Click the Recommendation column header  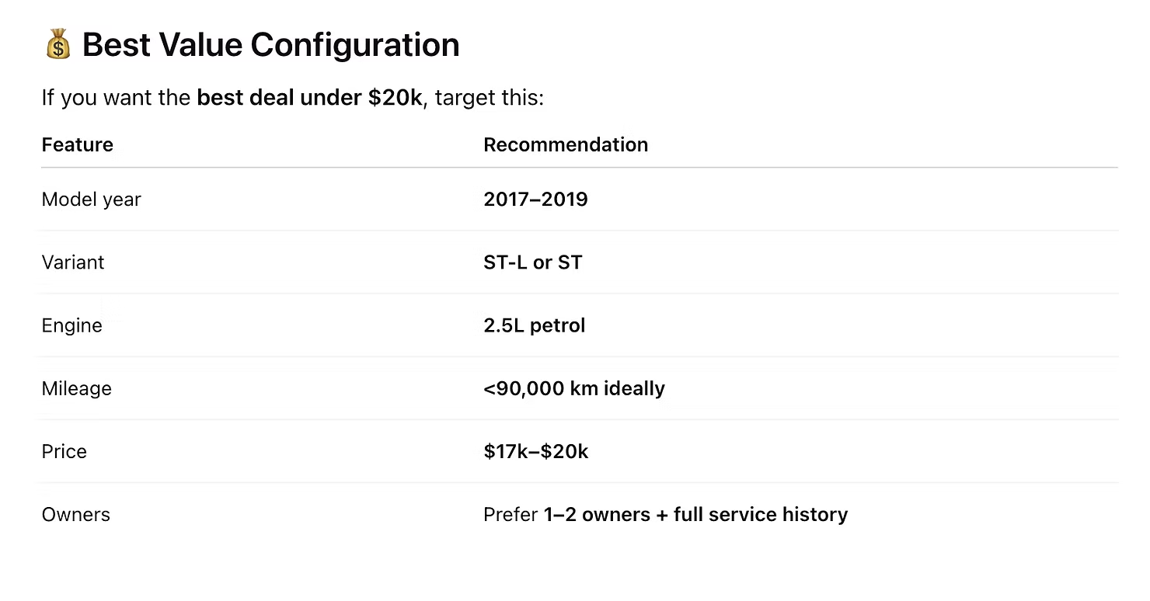coord(566,144)
